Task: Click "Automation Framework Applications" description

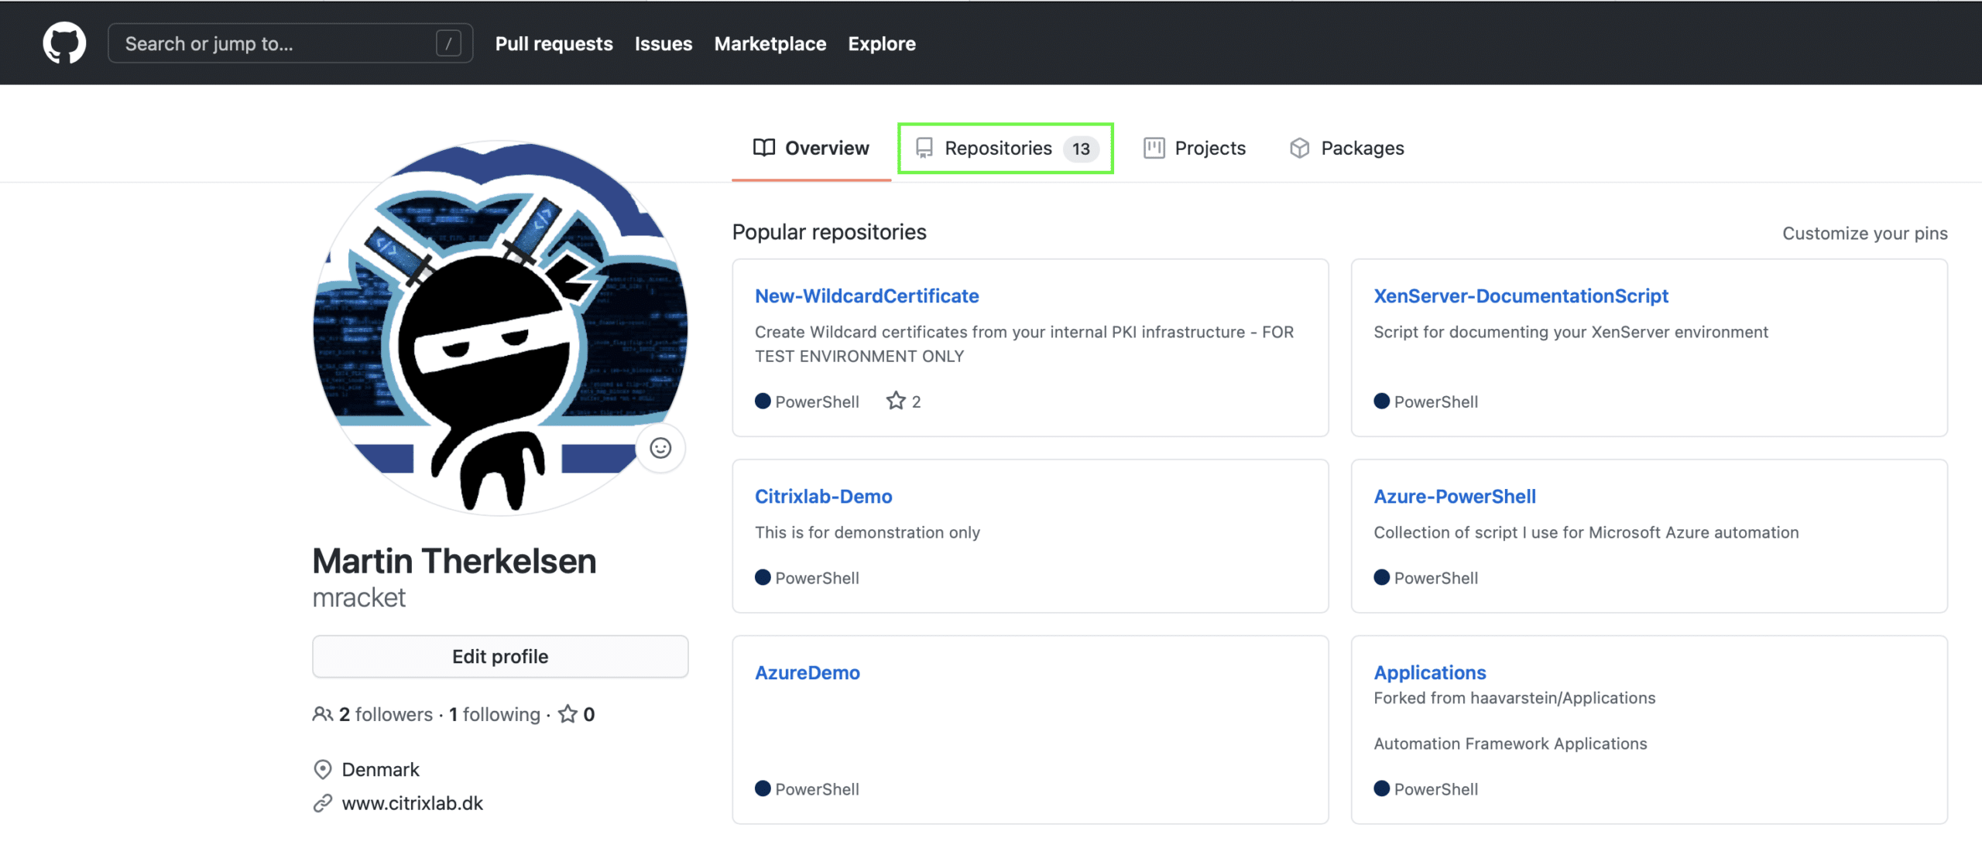Action: pyautogui.click(x=1511, y=744)
